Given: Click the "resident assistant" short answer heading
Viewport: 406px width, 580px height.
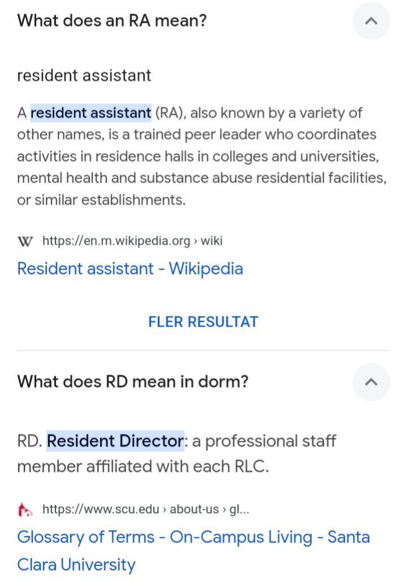Looking at the screenshot, I should coord(84,75).
